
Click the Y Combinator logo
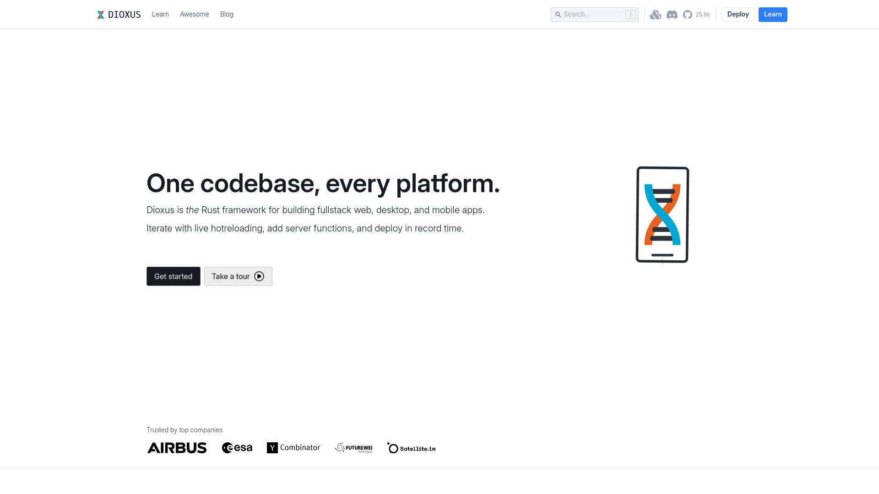293,448
